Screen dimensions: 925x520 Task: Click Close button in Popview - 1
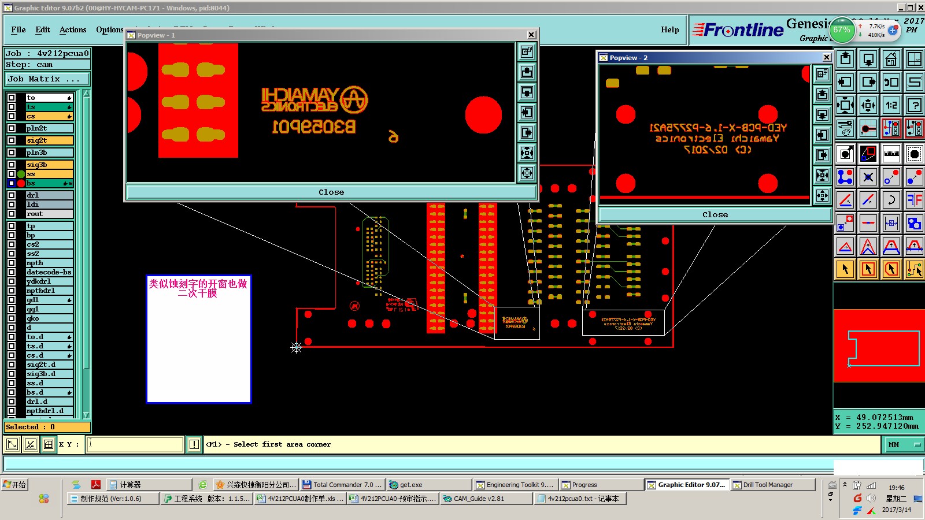coord(331,192)
